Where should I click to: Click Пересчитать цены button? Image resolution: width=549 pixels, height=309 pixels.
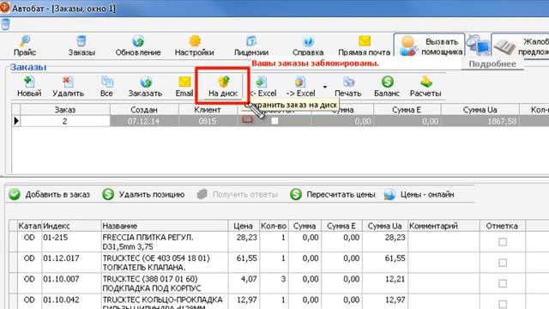(332, 195)
